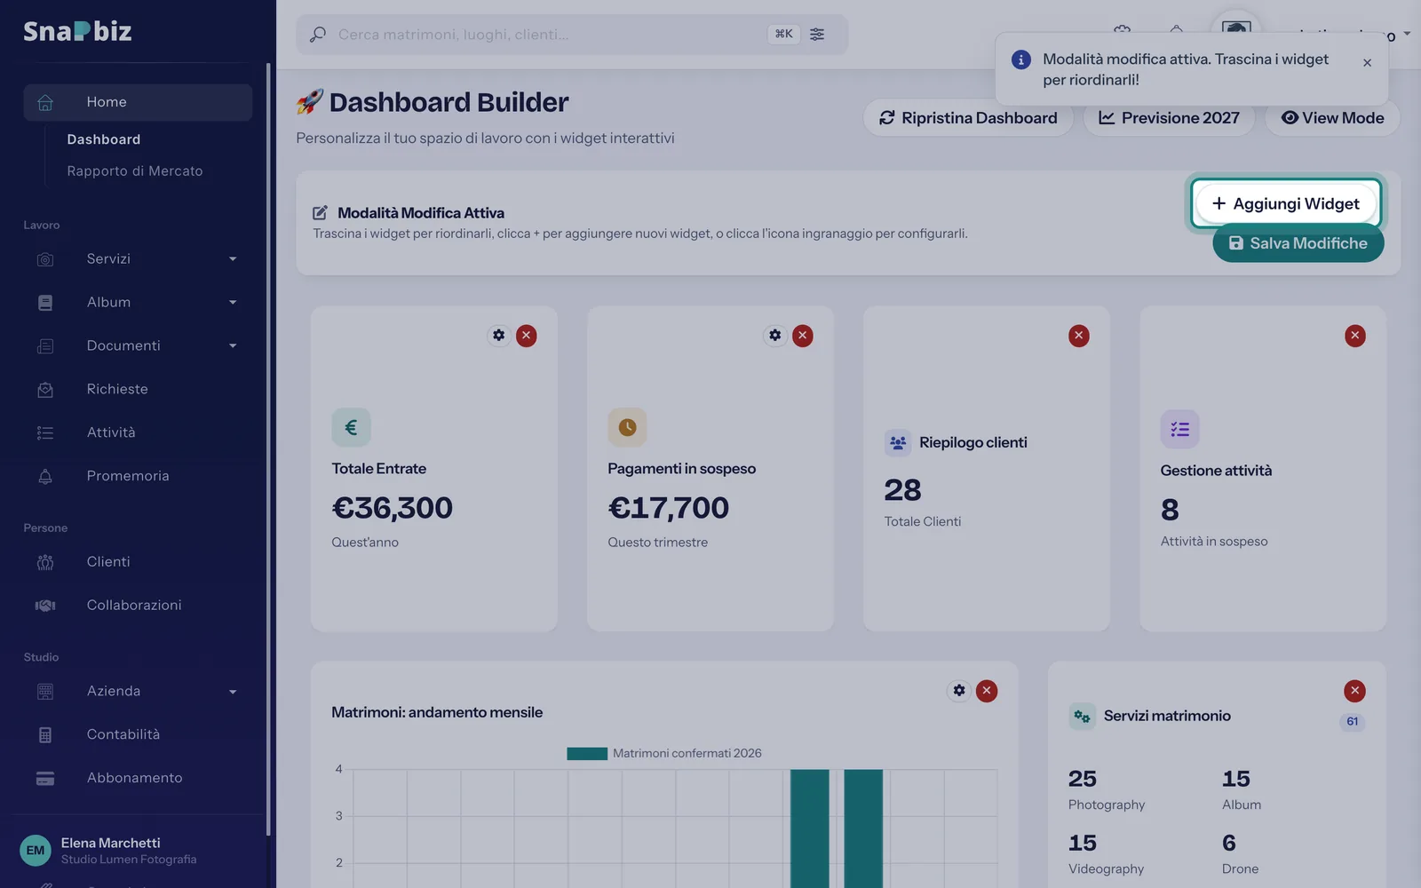The width and height of the screenshot is (1421, 888).
Task: Switch to View Mode
Action: (1332, 118)
